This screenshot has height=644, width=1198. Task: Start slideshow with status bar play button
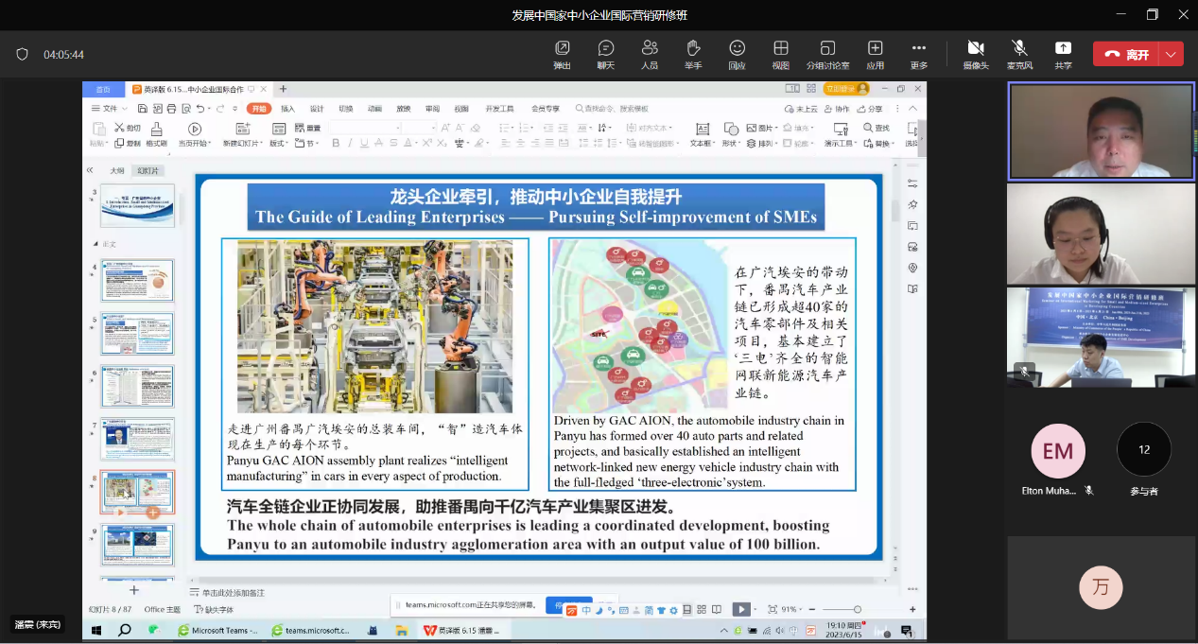742,609
